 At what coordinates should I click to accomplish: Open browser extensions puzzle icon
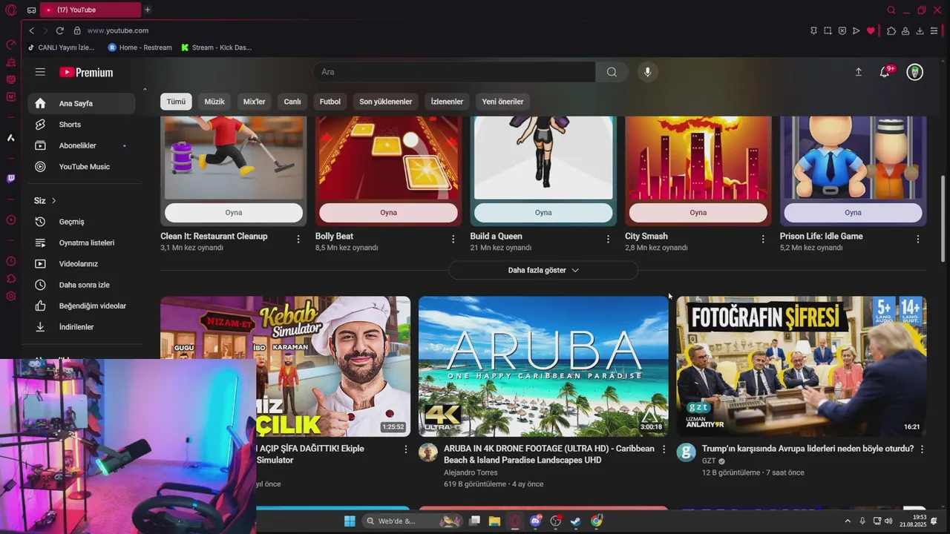(x=891, y=30)
